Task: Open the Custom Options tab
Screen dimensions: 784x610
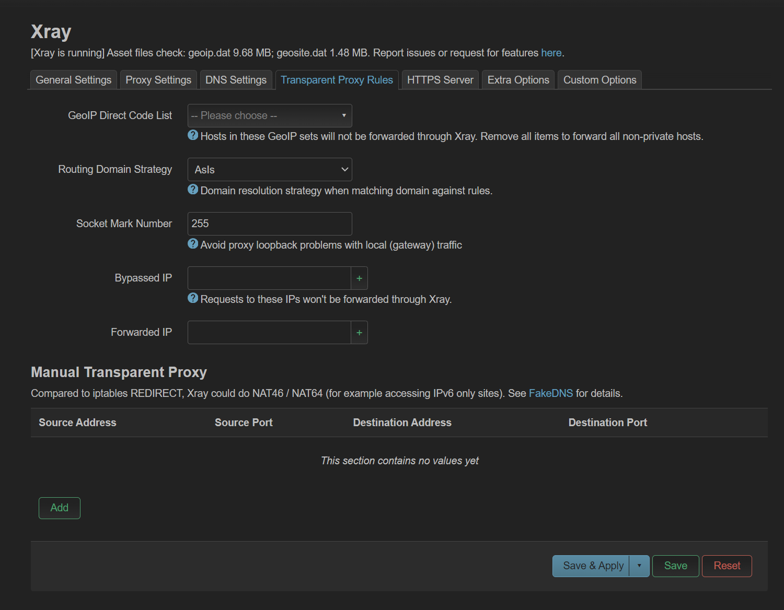Action: pyautogui.click(x=600, y=80)
